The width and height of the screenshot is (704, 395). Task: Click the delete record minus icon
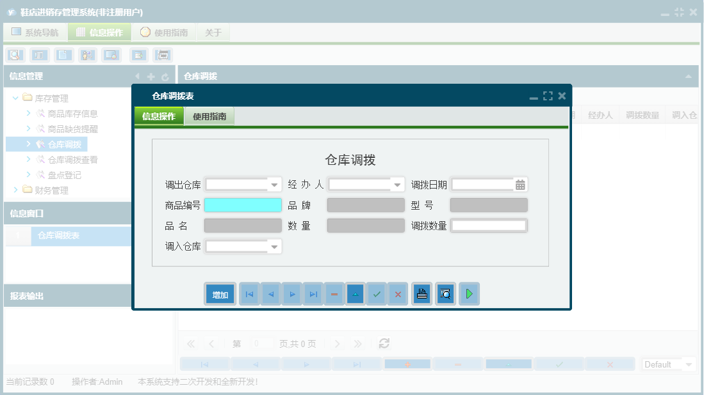click(x=334, y=293)
